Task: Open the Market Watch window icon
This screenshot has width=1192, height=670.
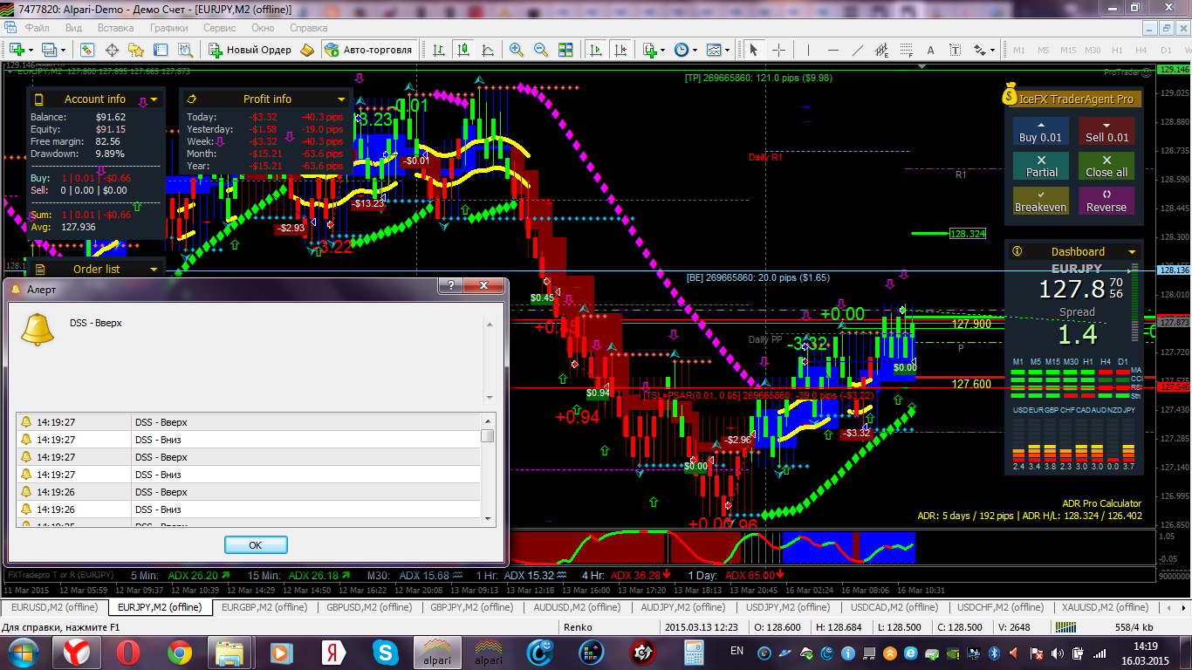Action: click(87, 50)
